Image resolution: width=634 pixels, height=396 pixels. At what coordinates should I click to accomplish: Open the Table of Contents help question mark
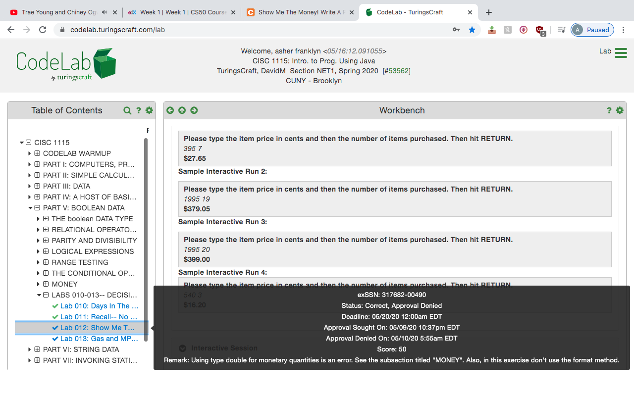(139, 110)
